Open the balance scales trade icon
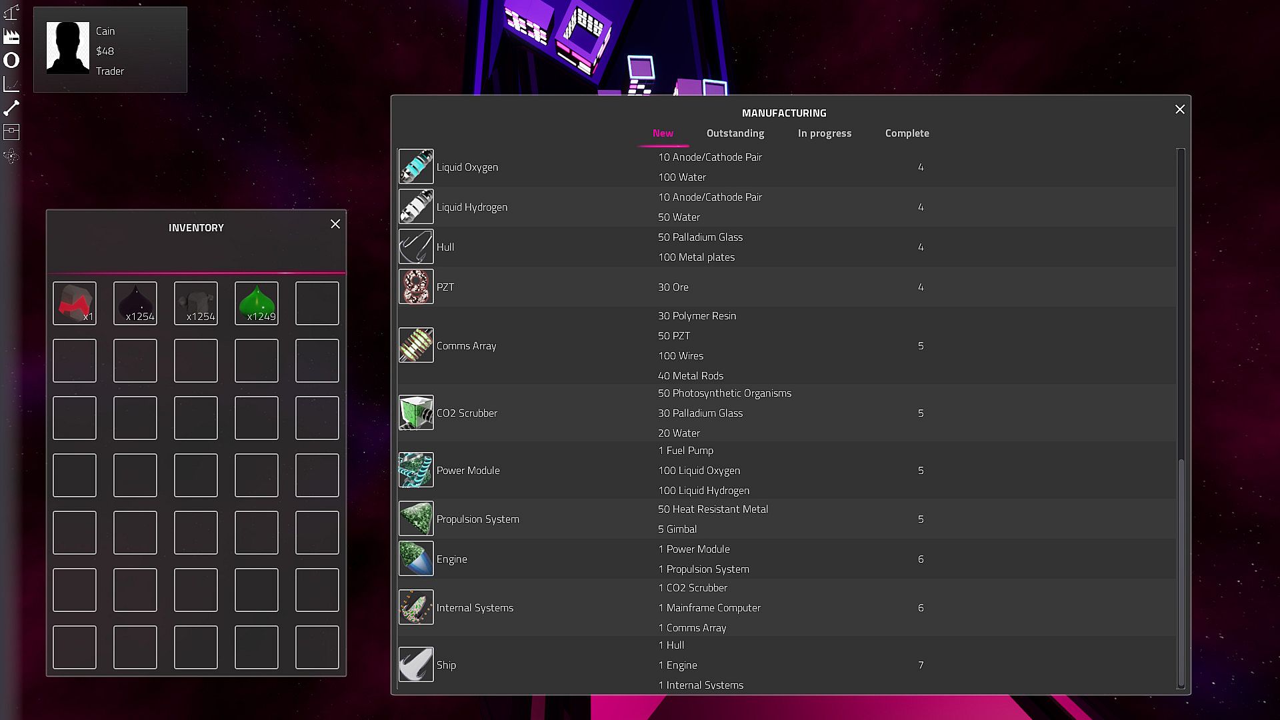The image size is (1280, 720). (11, 12)
